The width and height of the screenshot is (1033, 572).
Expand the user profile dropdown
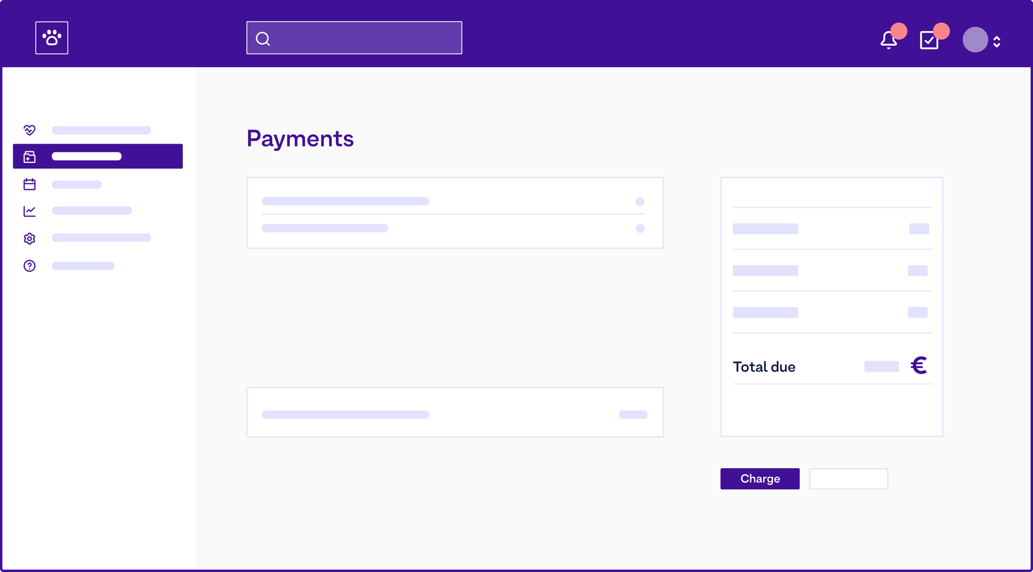998,38
